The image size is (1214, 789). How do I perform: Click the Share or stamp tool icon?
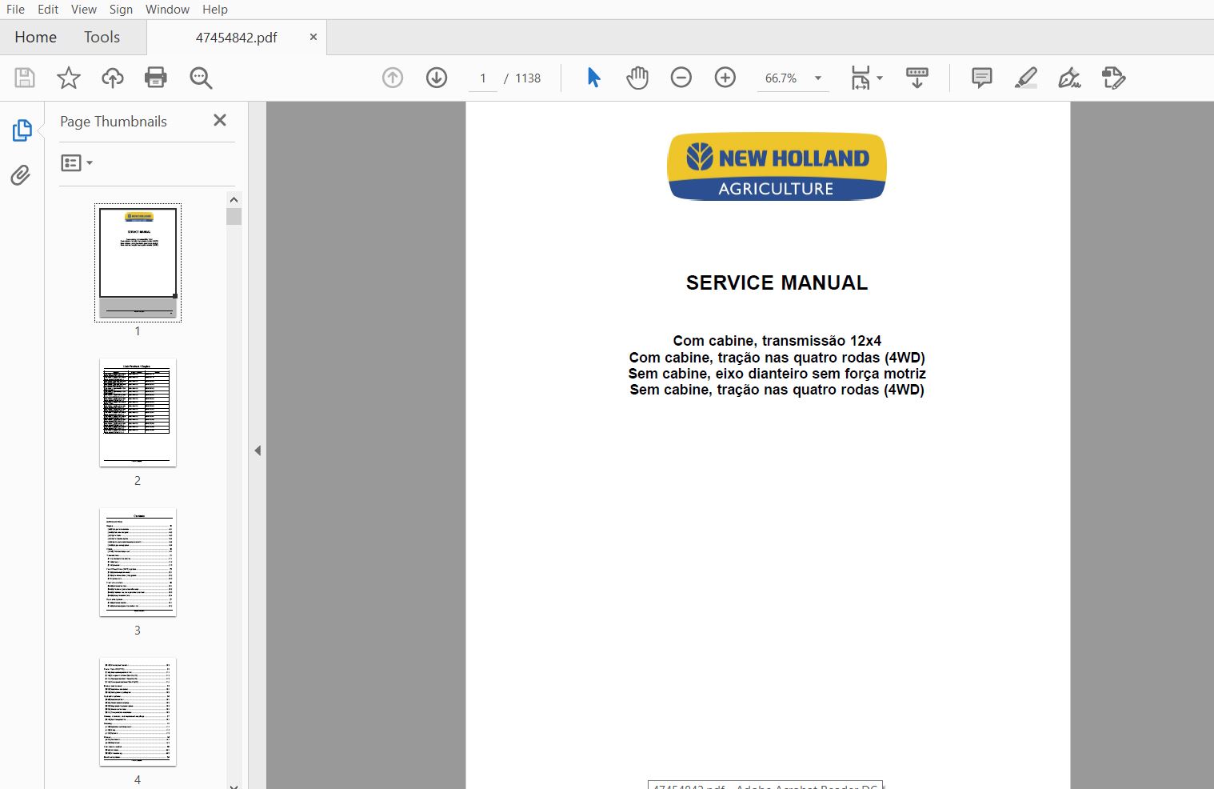point(1113,78)
